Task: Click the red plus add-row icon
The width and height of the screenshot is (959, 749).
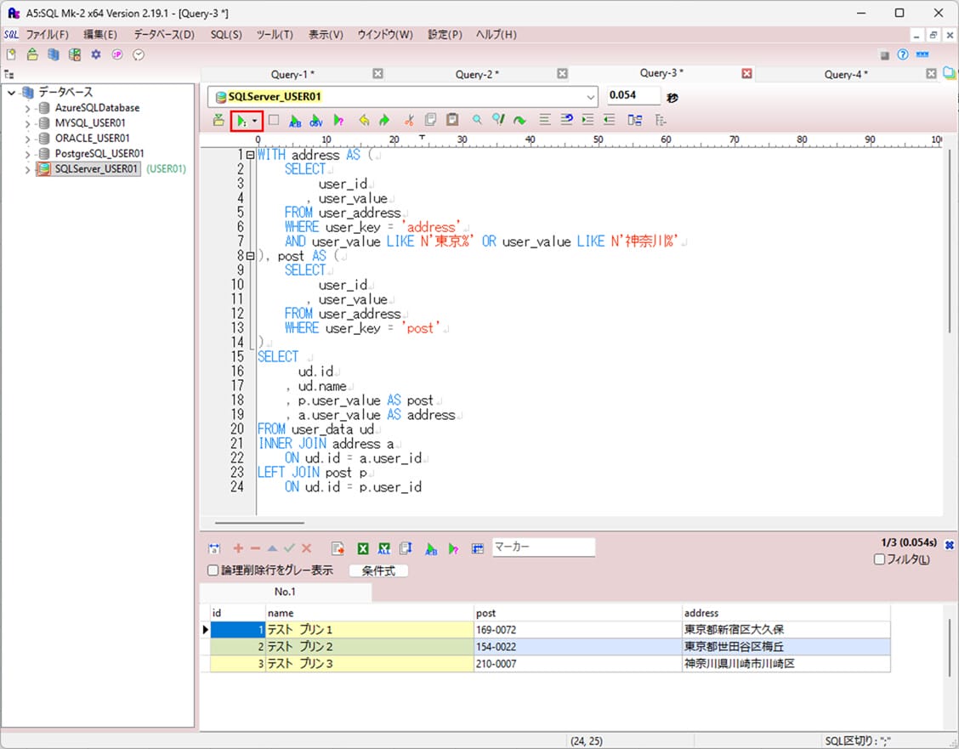Action: point(238,549)
